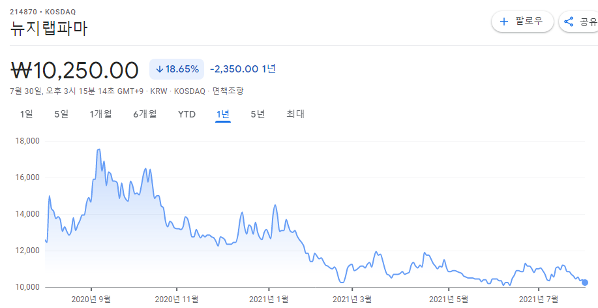The image size is (598, 308).
Task: Select the YTD range tab
Action: tap(187, 114)
